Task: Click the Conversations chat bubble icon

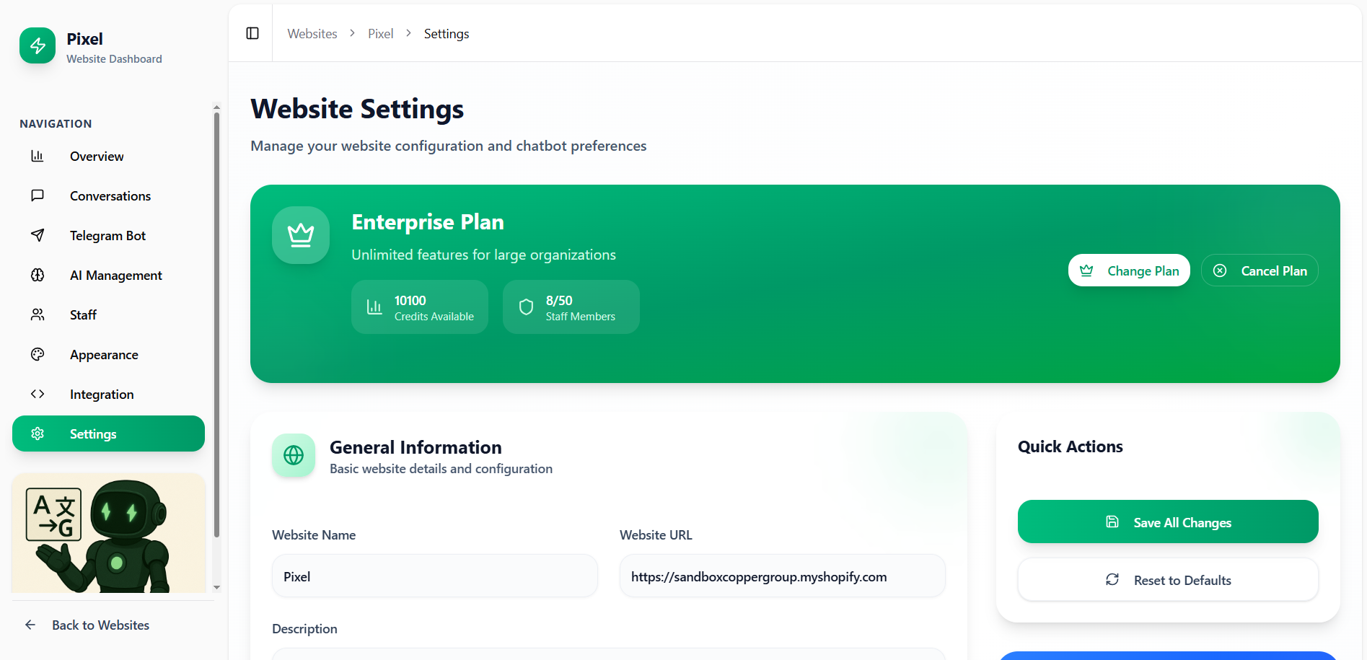Action: pyautogui.click(x=38, y=195)
